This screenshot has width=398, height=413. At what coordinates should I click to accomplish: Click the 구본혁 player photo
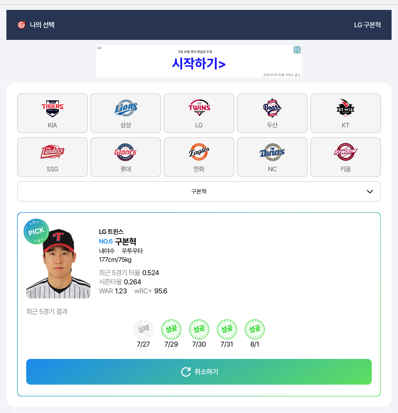pyautogui.click(x=58, y=263)
